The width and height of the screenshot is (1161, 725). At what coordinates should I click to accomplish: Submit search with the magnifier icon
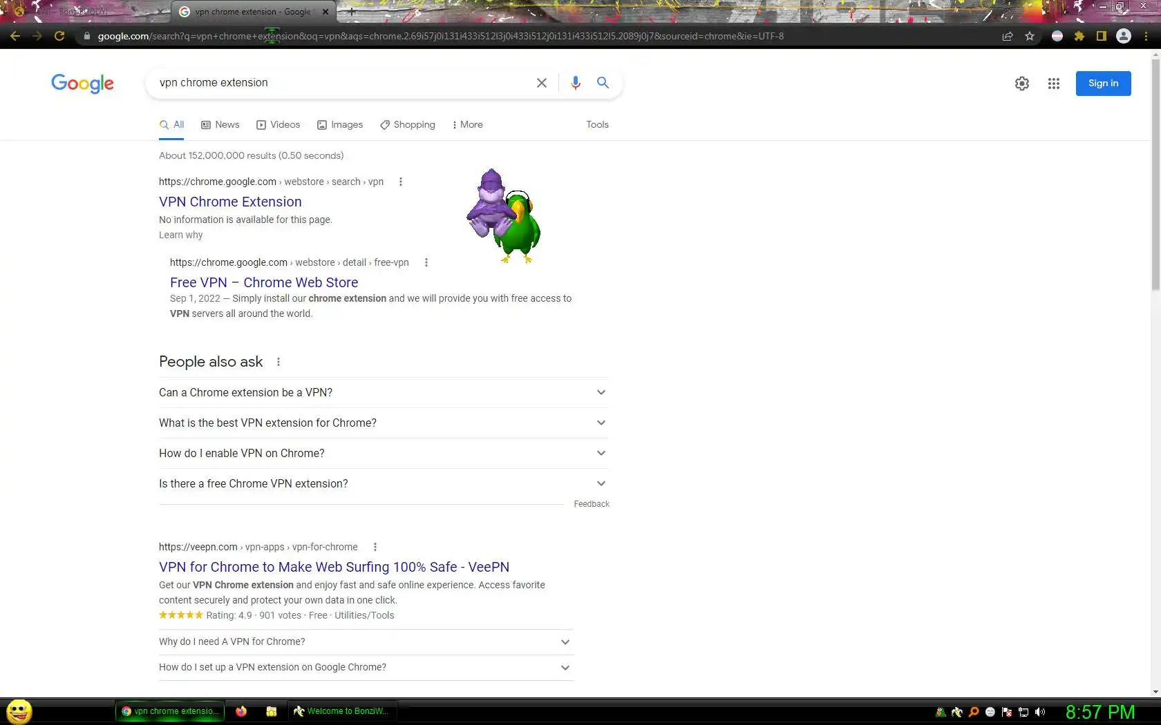[603, 83]
